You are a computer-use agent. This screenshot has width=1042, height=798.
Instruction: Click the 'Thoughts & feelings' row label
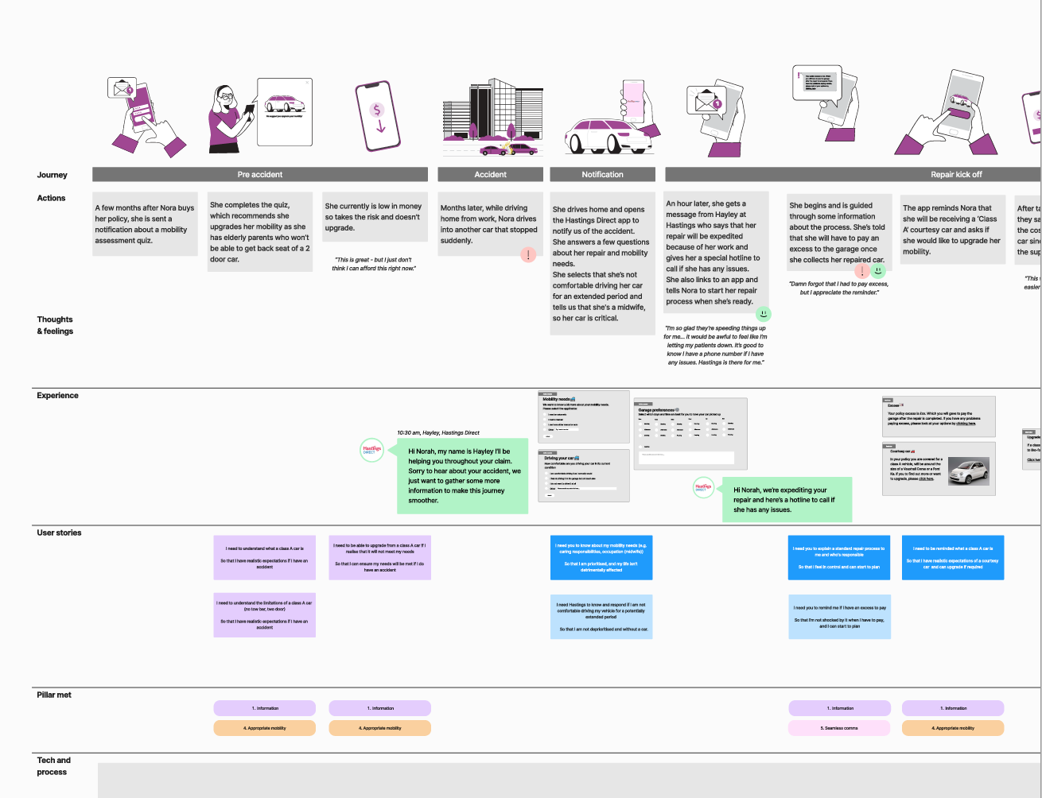55,325
